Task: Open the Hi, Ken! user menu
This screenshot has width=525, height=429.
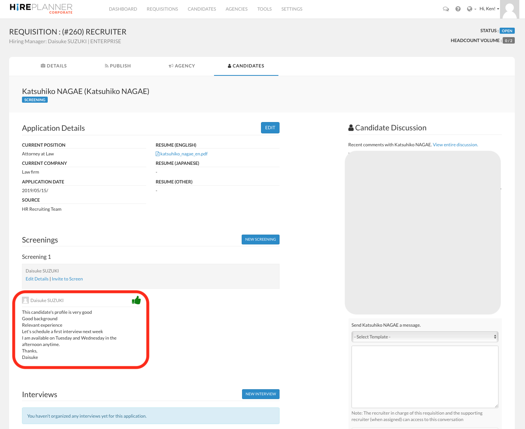Action: 489,9
